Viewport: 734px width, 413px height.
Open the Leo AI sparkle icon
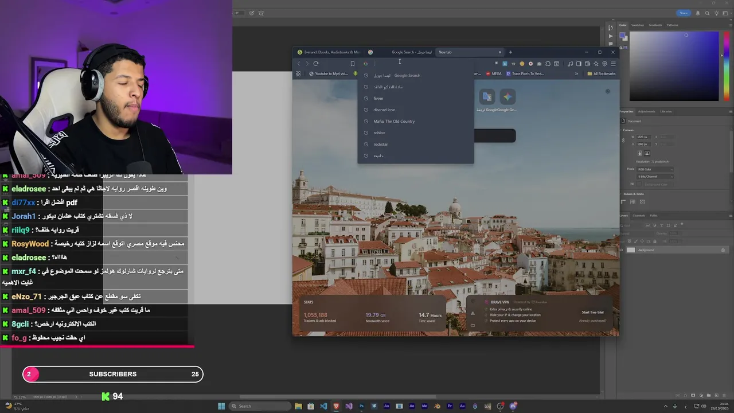coord(596,64)
